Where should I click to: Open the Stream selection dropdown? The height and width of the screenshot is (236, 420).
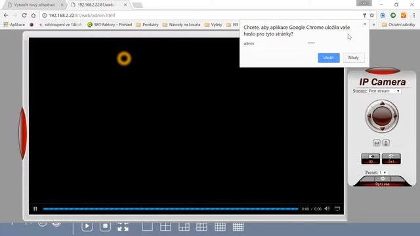384,91
